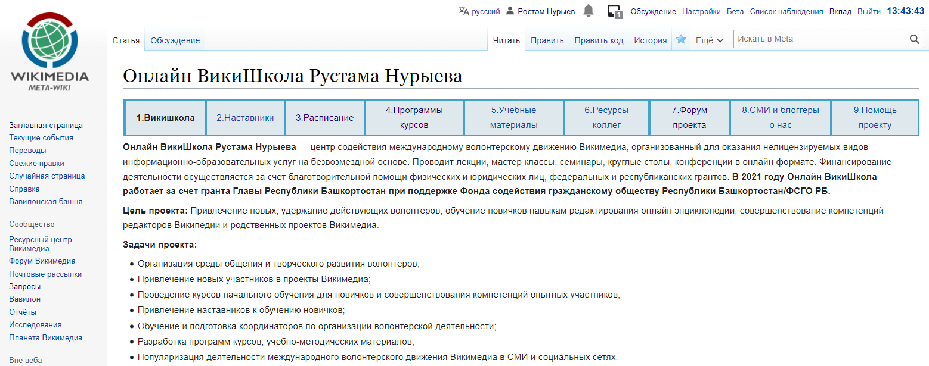Click the Задачи проекта: heading
The image size is (929, 366).
pyautogui.click(x=160, y=245)
